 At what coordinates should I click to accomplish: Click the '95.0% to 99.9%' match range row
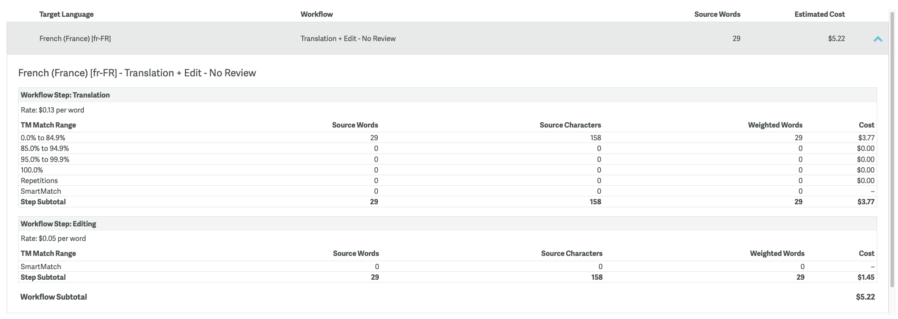[447, 159]
